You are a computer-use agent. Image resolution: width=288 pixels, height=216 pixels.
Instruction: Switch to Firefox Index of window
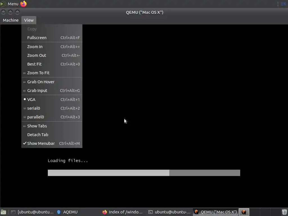point(123,212)
